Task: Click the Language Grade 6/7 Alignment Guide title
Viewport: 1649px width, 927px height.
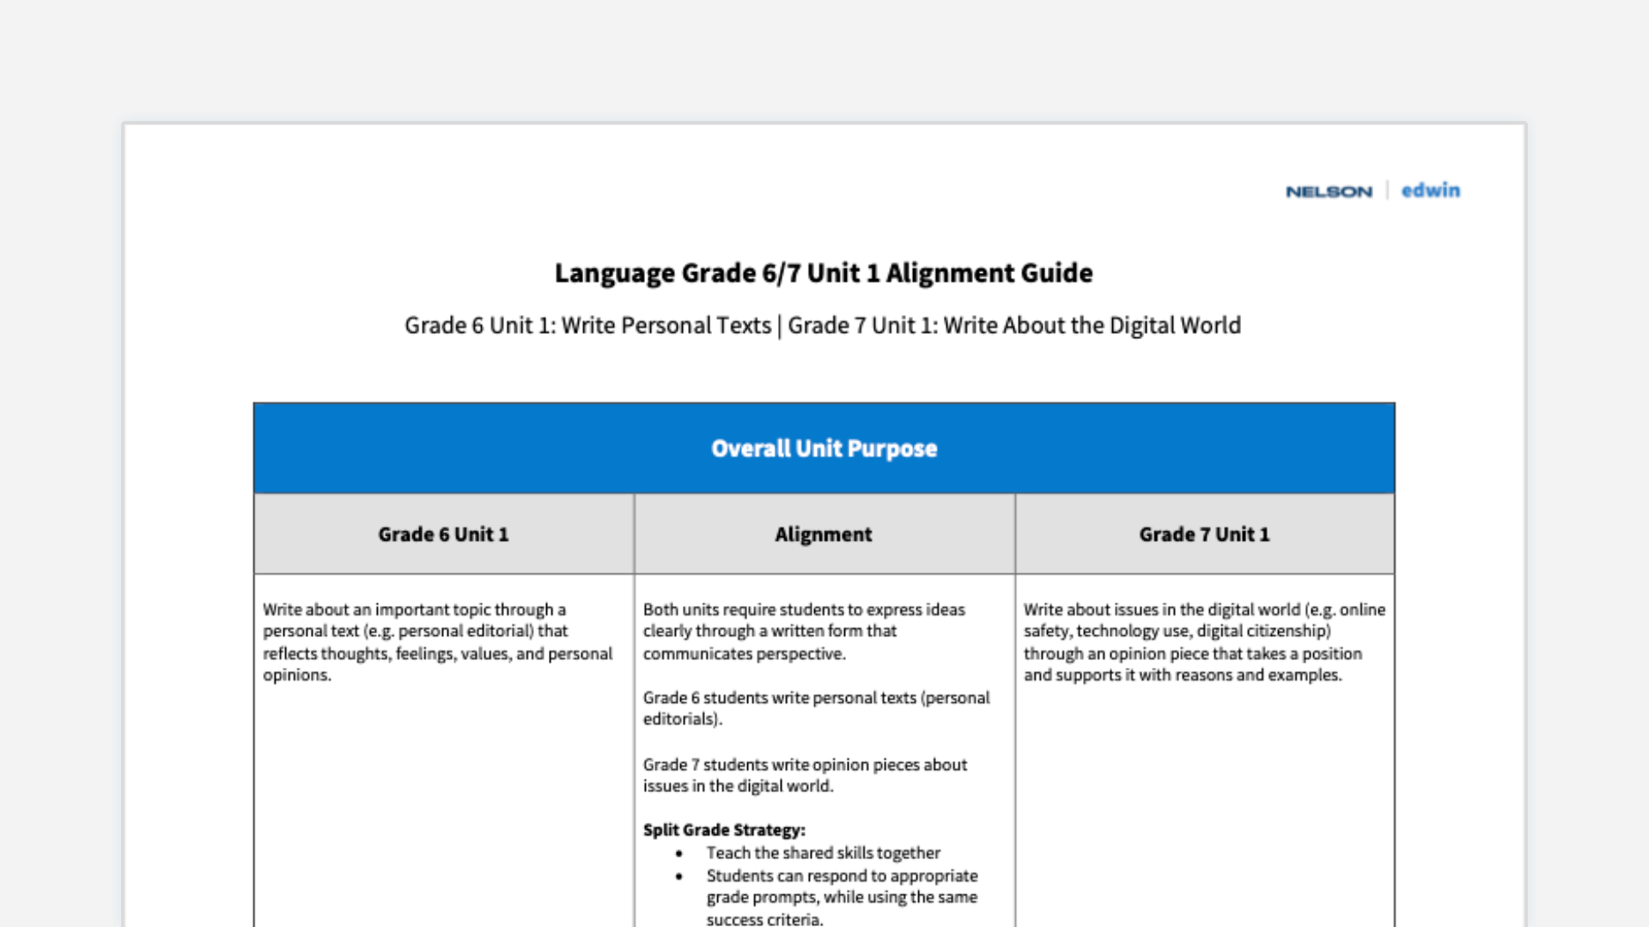Action: pyautogui.click(x=823, y=273)
